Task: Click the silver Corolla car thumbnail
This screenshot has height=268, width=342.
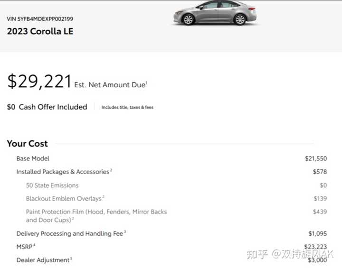Action: (x=215, y=13)
